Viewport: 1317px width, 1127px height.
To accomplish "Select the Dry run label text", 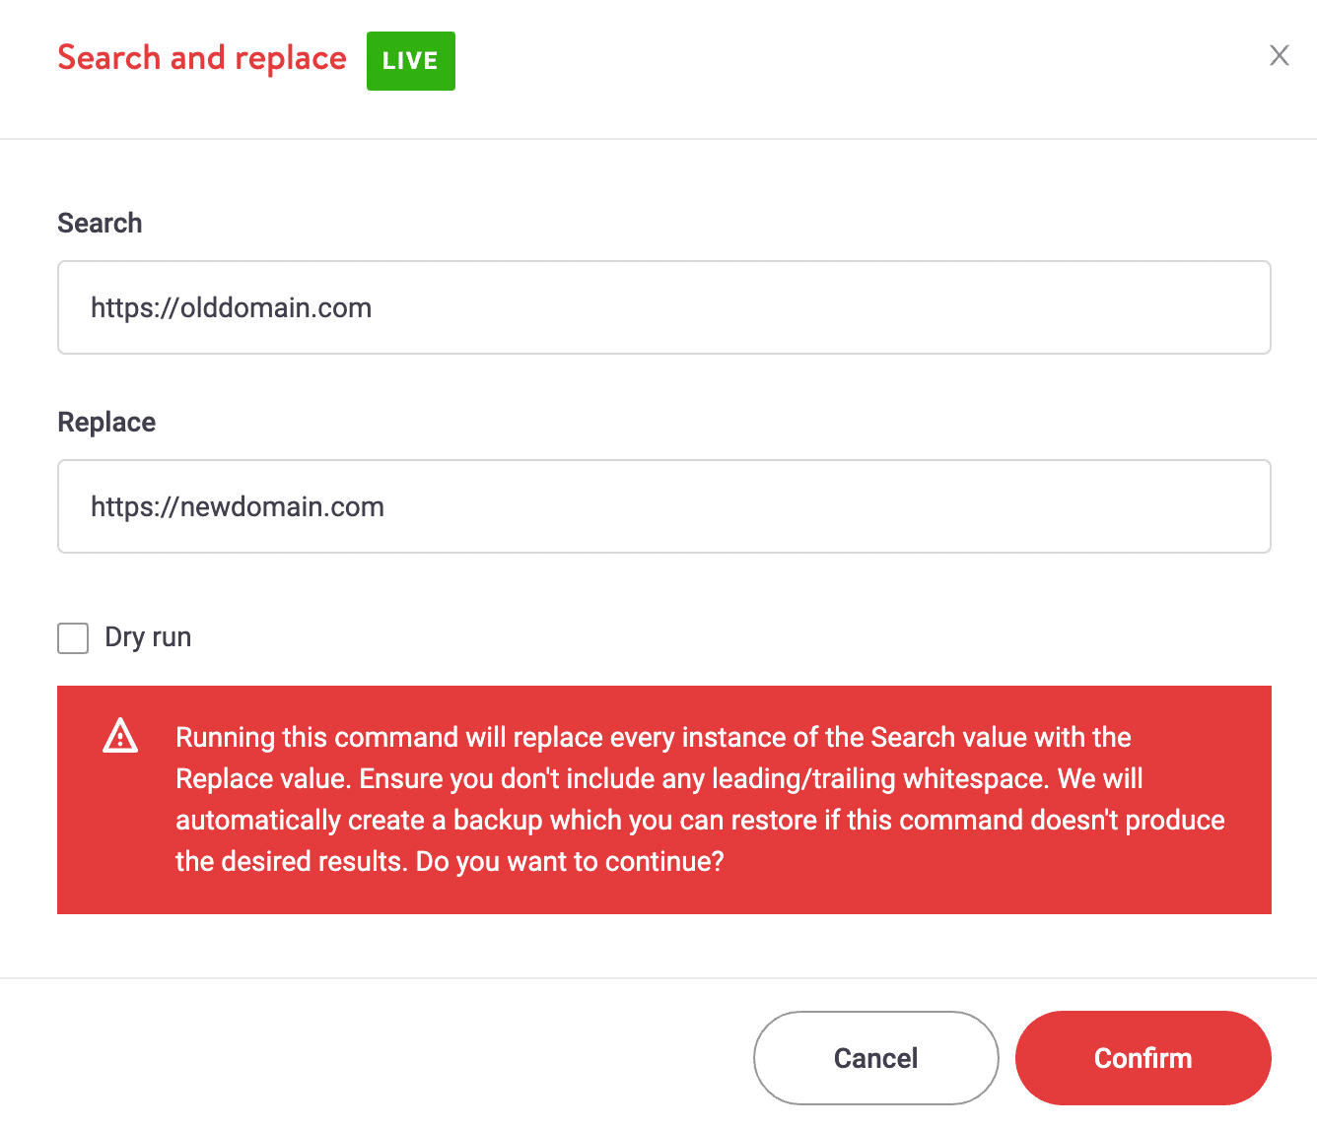I will point(147,637).
